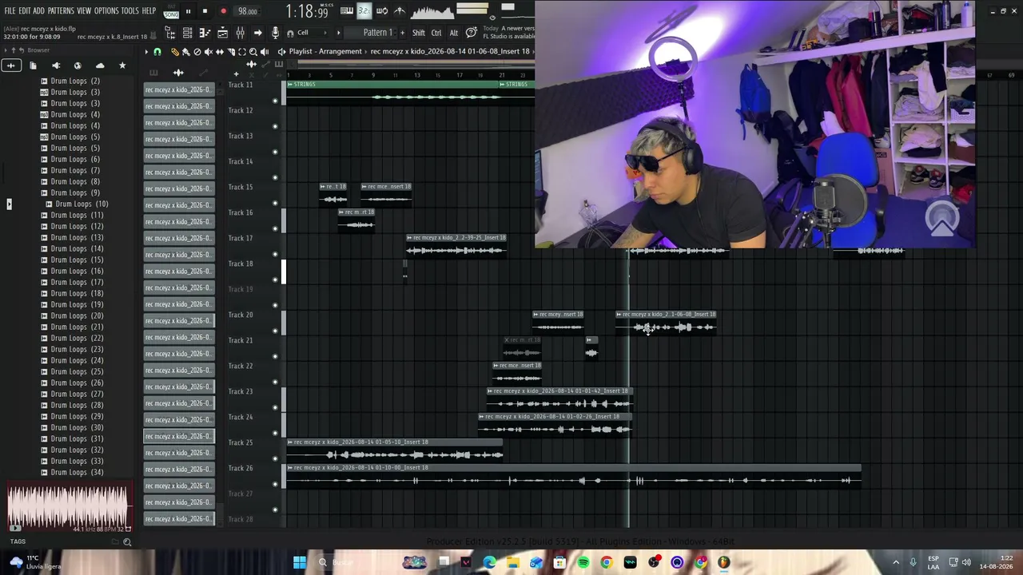Search using the browser magnifier icon

pyautogui.click(x=127, y=542)
